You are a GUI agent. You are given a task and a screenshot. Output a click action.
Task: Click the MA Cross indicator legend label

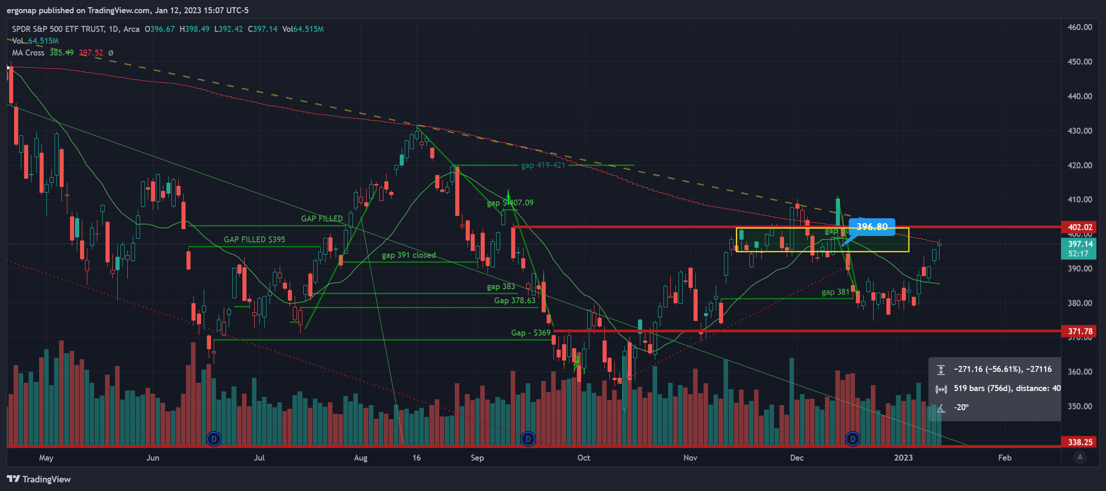click(x=28, y=53)
